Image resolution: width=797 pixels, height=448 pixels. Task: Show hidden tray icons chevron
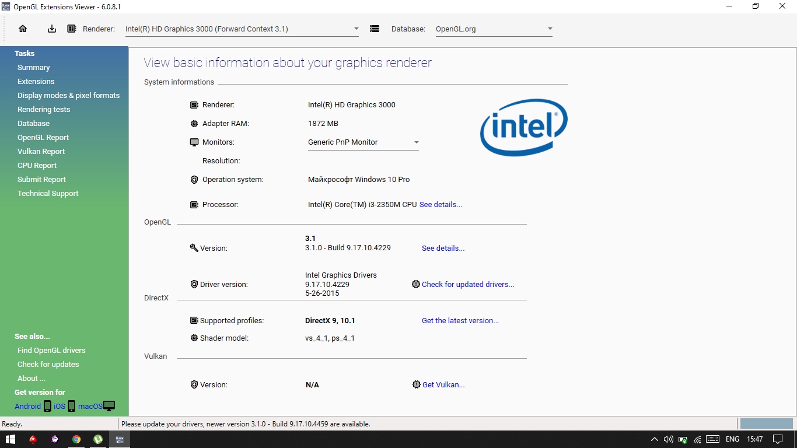[655, 439]
